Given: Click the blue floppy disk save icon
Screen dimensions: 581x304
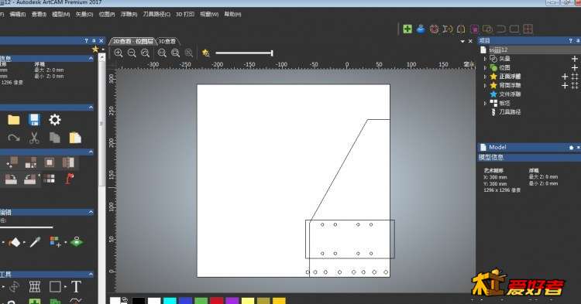Looking at the screenshot, I should [34, 120].
